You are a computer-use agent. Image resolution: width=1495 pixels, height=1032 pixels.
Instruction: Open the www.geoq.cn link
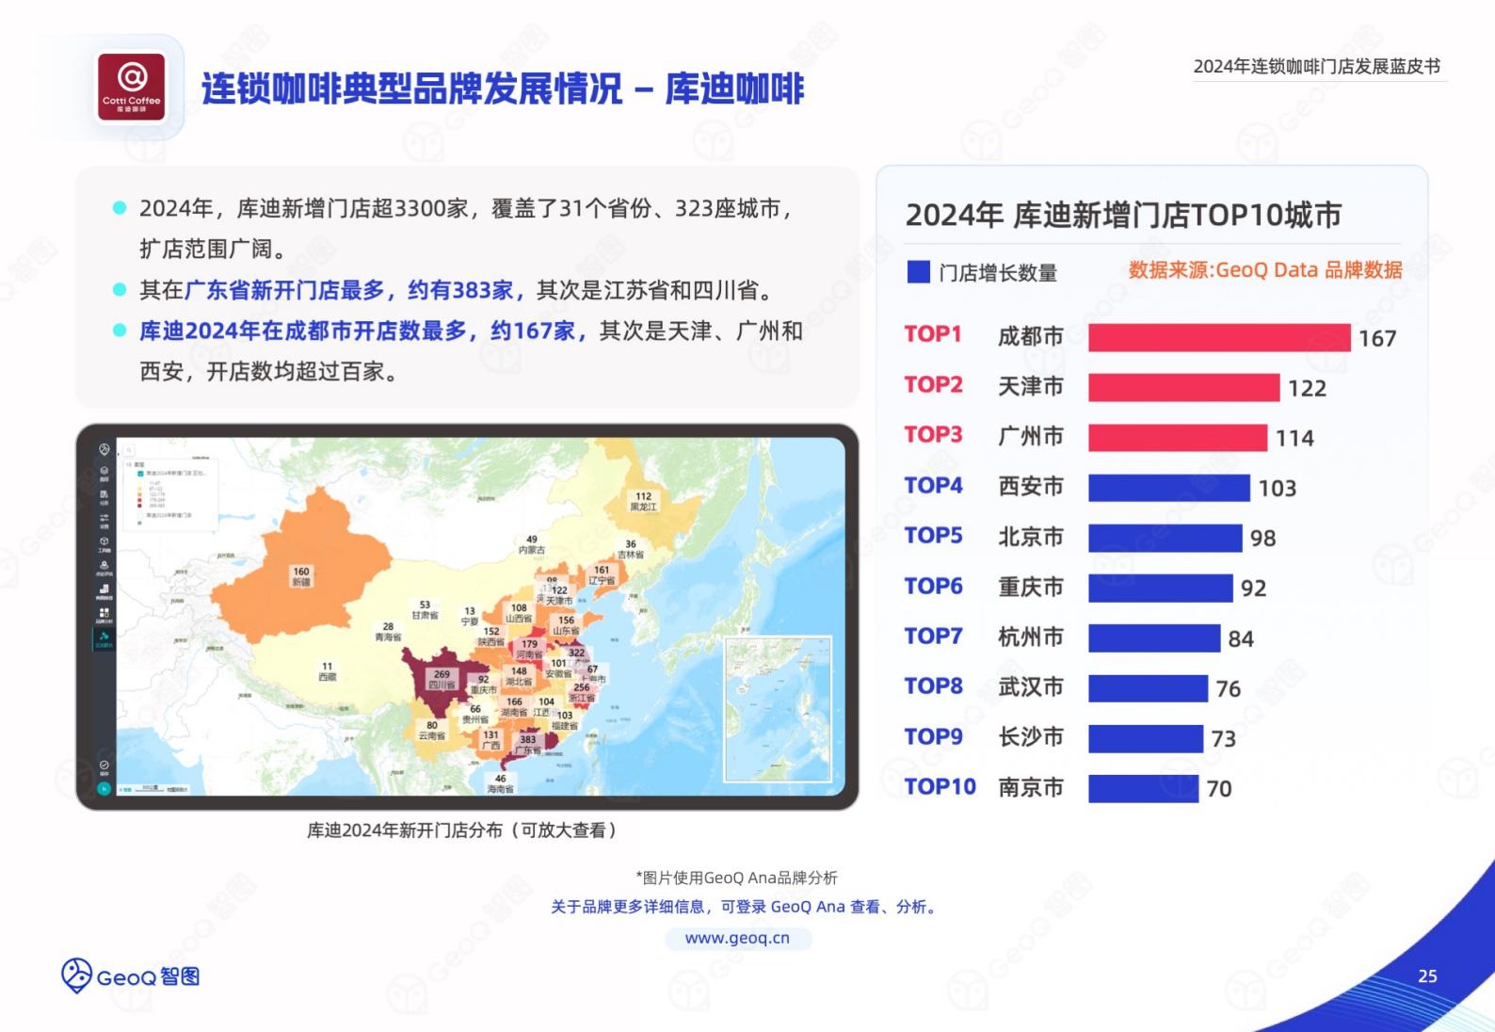(x=738, y=938)
